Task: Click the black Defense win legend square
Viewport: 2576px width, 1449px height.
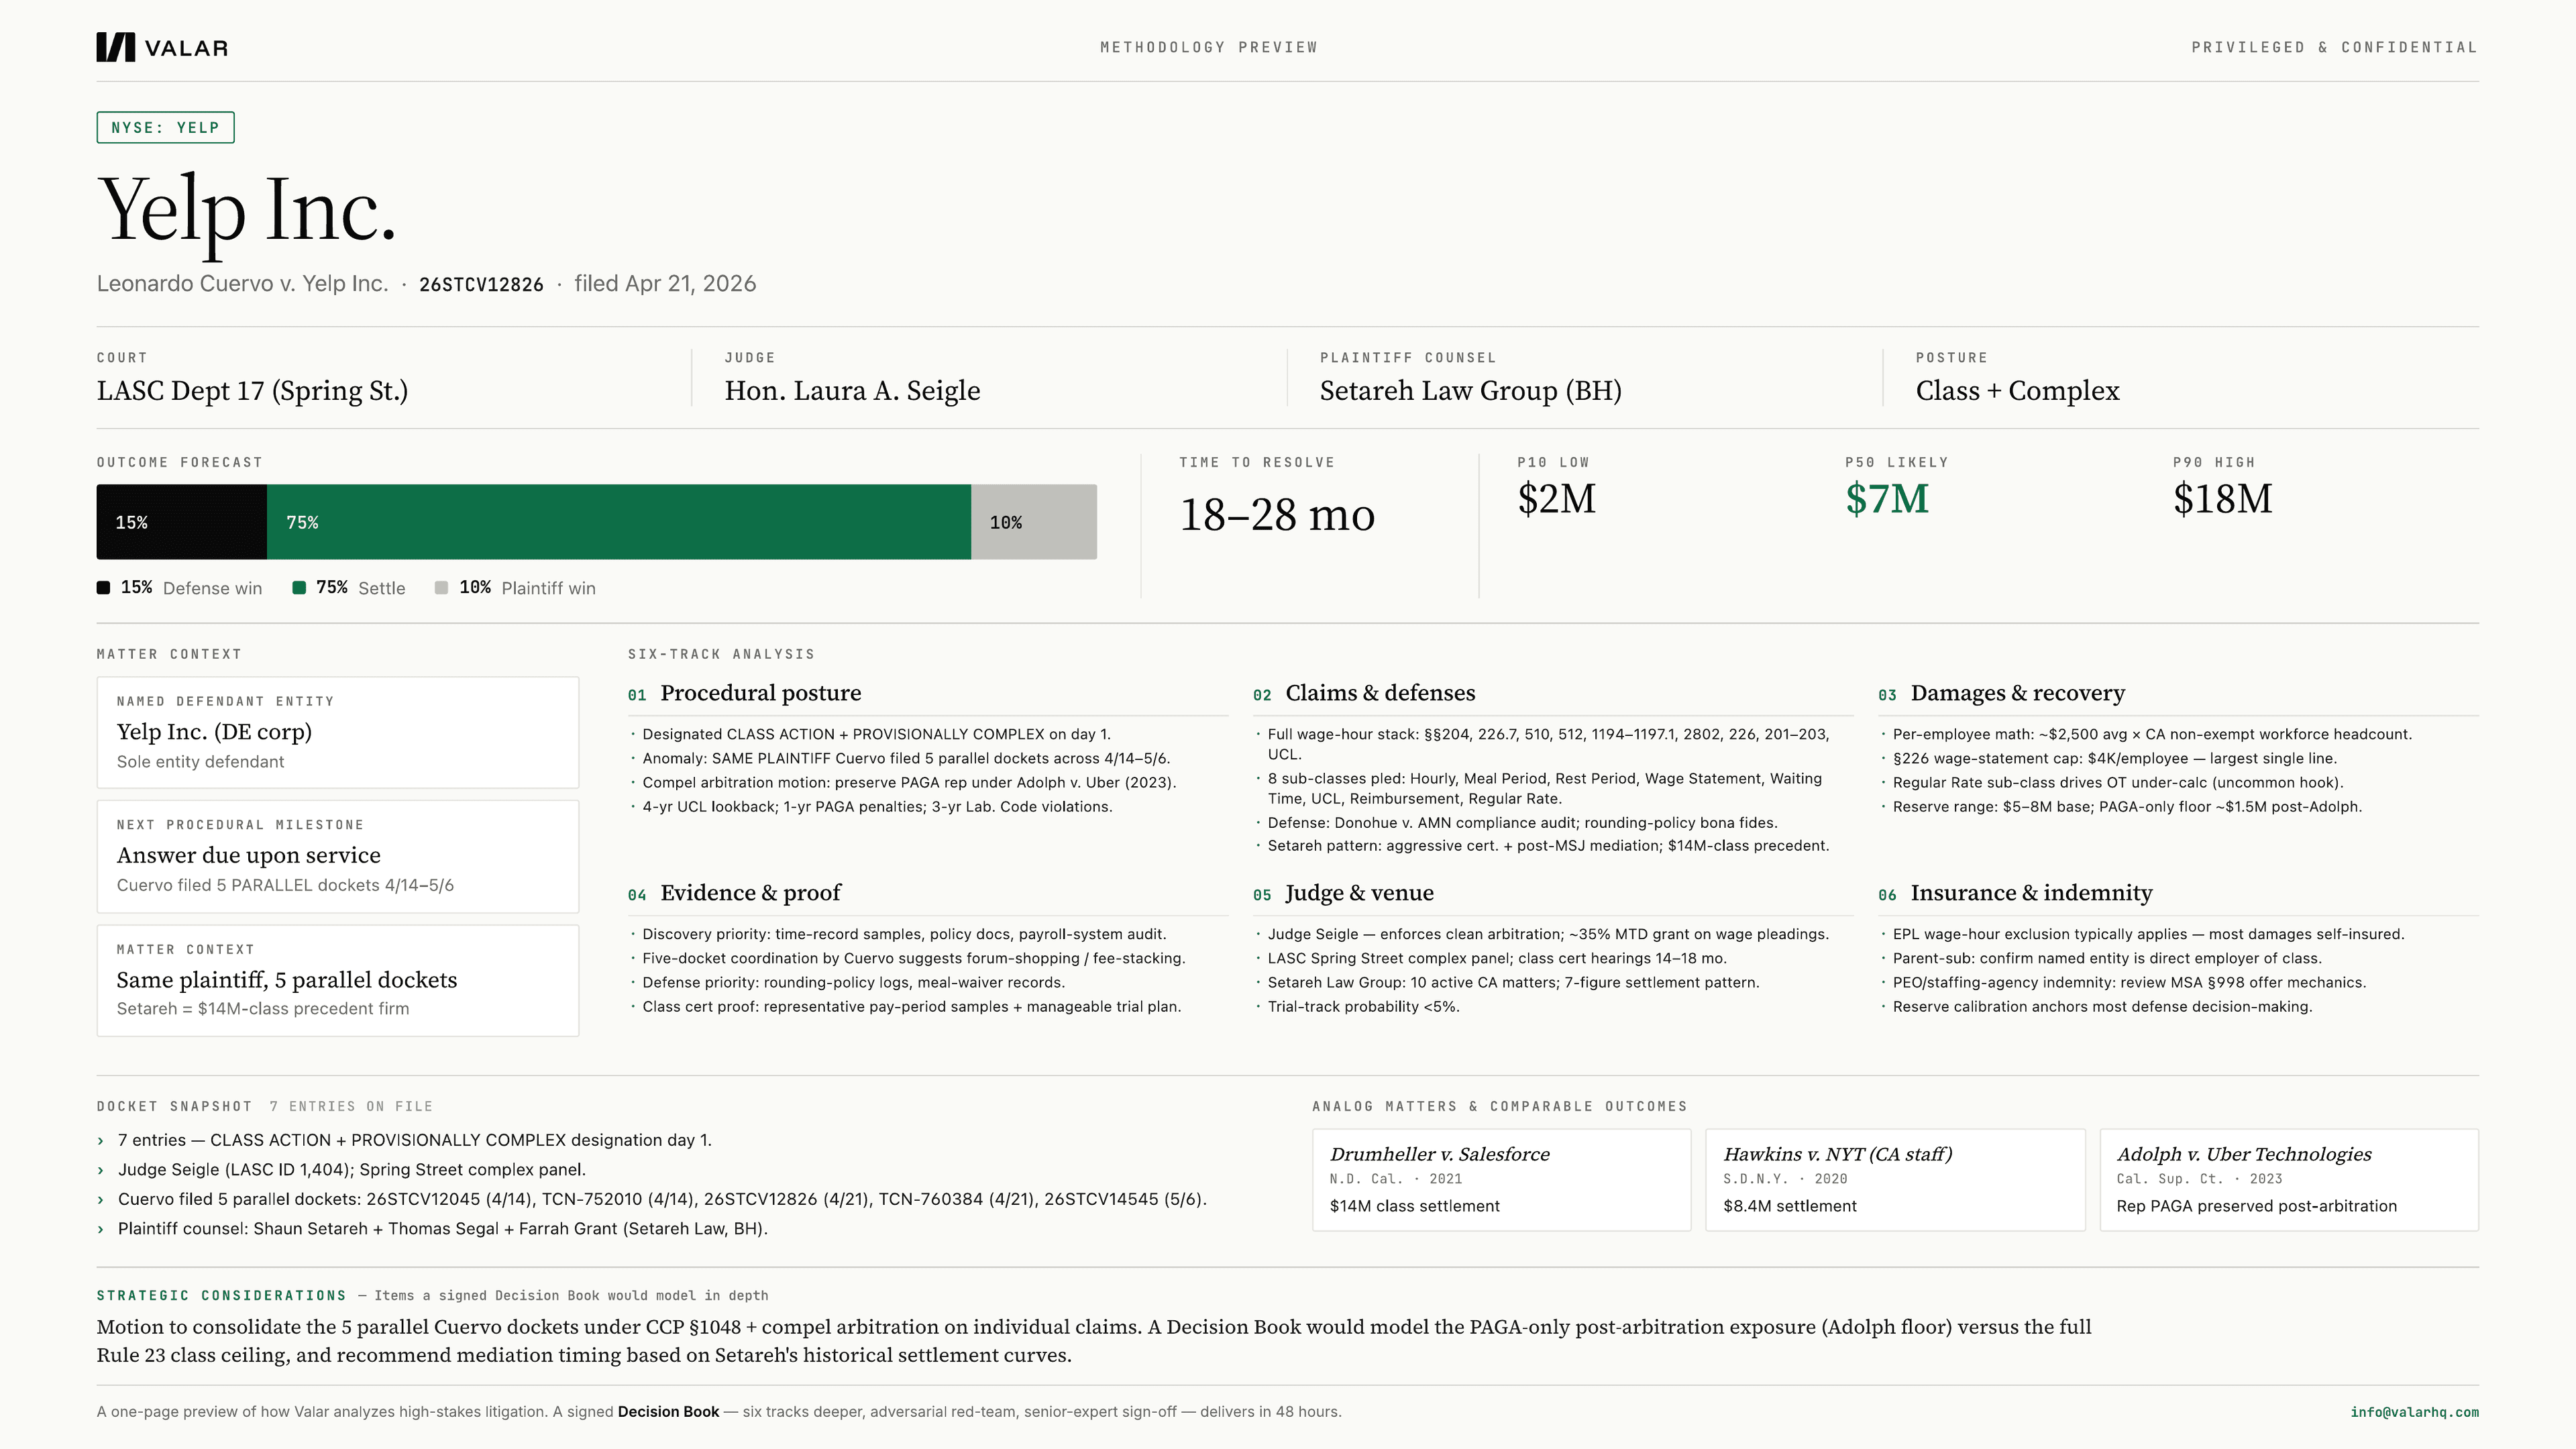Action: [x=103, y=587]
